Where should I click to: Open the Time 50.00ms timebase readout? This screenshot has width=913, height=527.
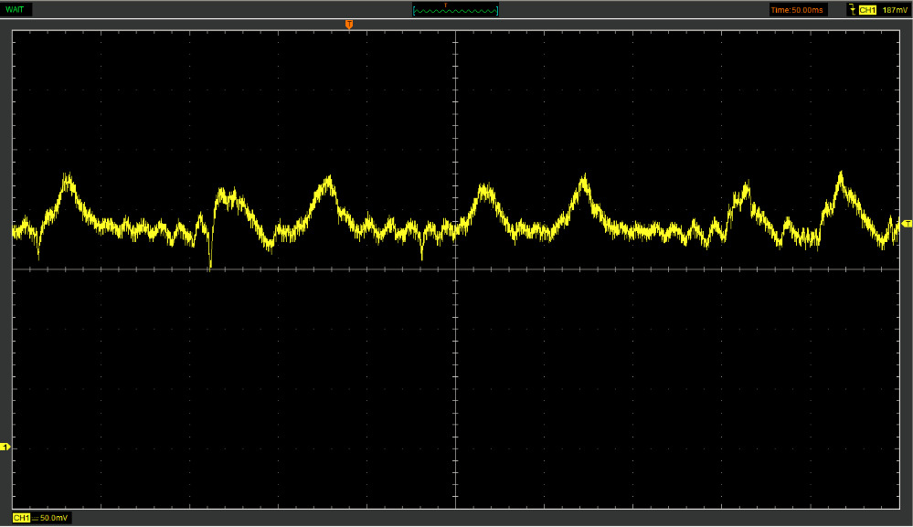pyautogui.click(x=796, y=10)
